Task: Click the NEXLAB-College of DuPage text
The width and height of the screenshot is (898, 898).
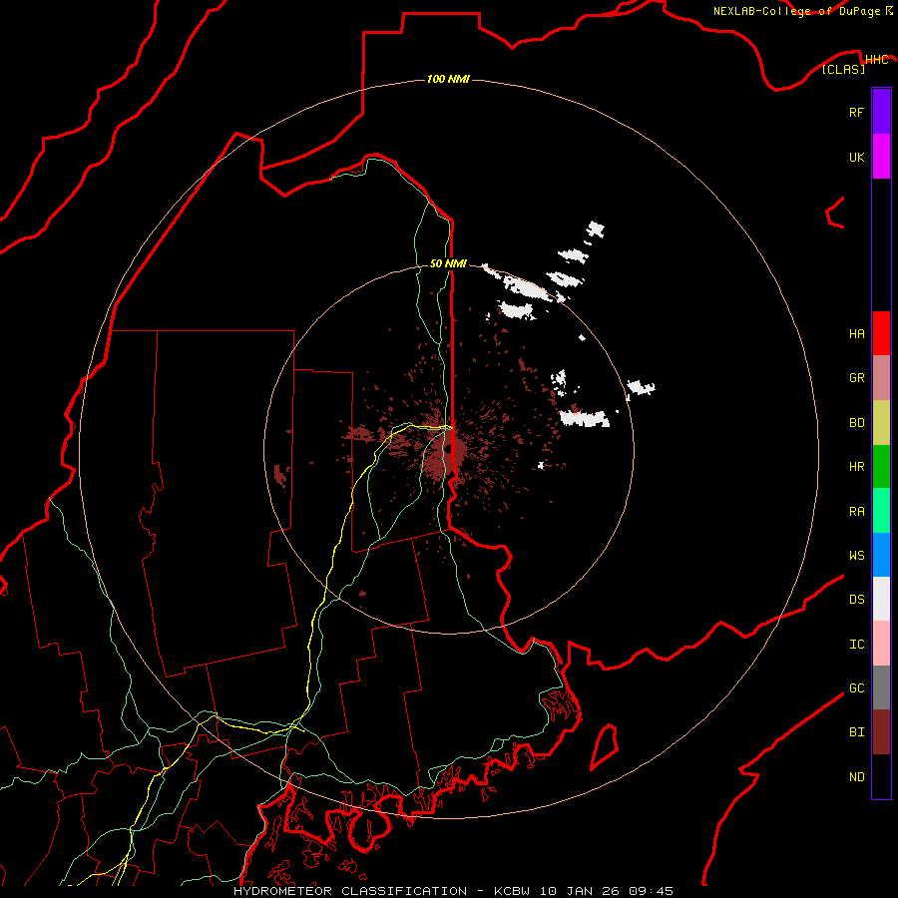Action: click(796, 11)
